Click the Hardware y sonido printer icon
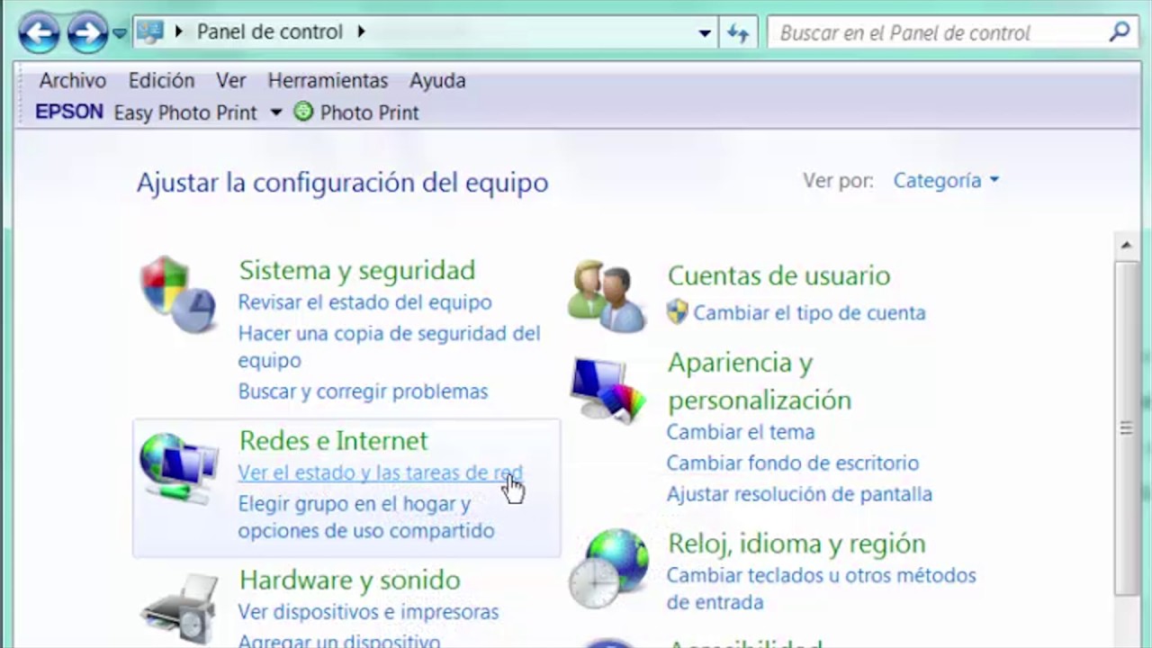 [x=180, y=607]
